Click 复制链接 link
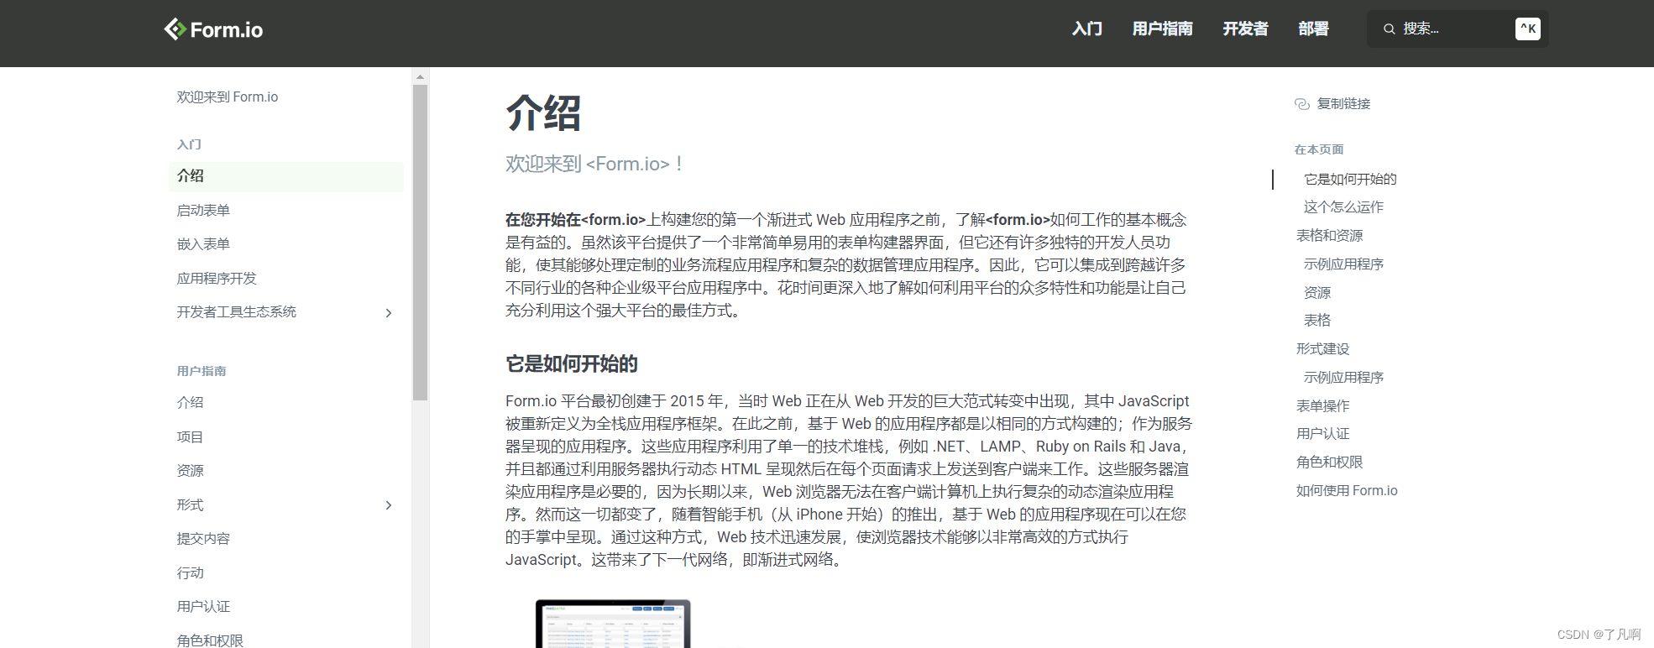This screenshot has height=648, width=1654. point(1343,104)
